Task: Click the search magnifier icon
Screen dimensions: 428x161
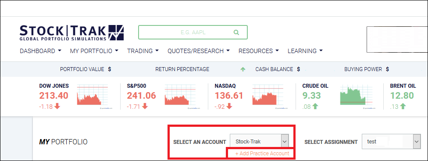Action: pyautogui.click(x=236, y=32)
